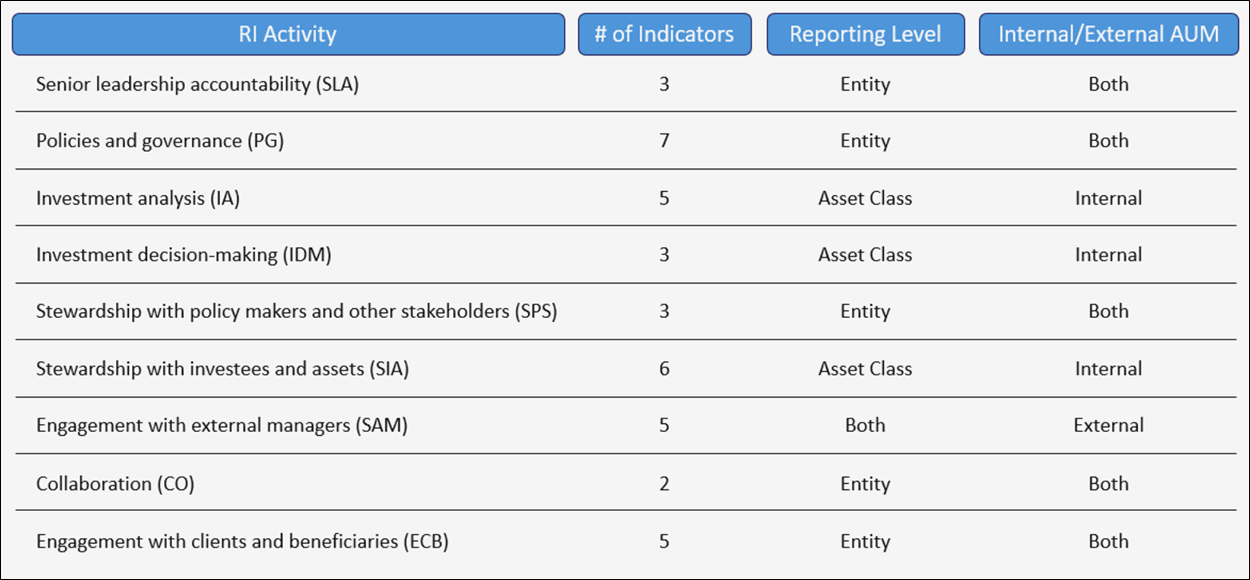1250x580 pixels.
Task: Select the Stewardship with policy makers (SPS) row
Action: [x=296, y=311]
